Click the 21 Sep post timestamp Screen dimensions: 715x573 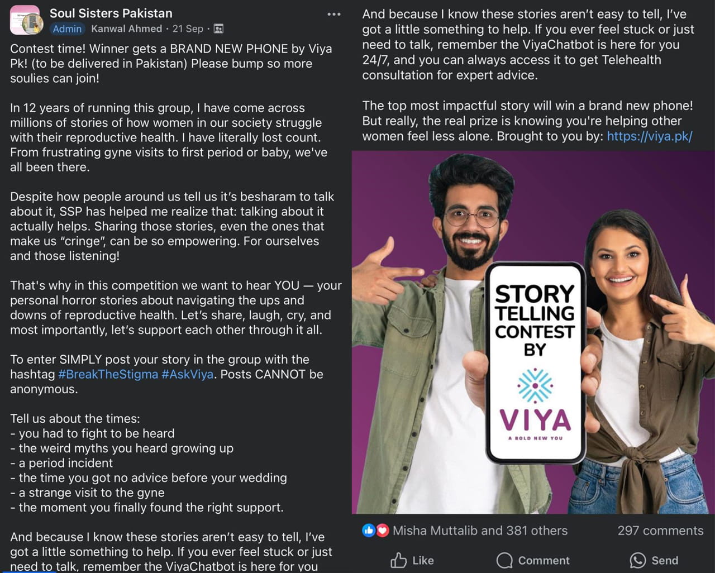[188, 28]
